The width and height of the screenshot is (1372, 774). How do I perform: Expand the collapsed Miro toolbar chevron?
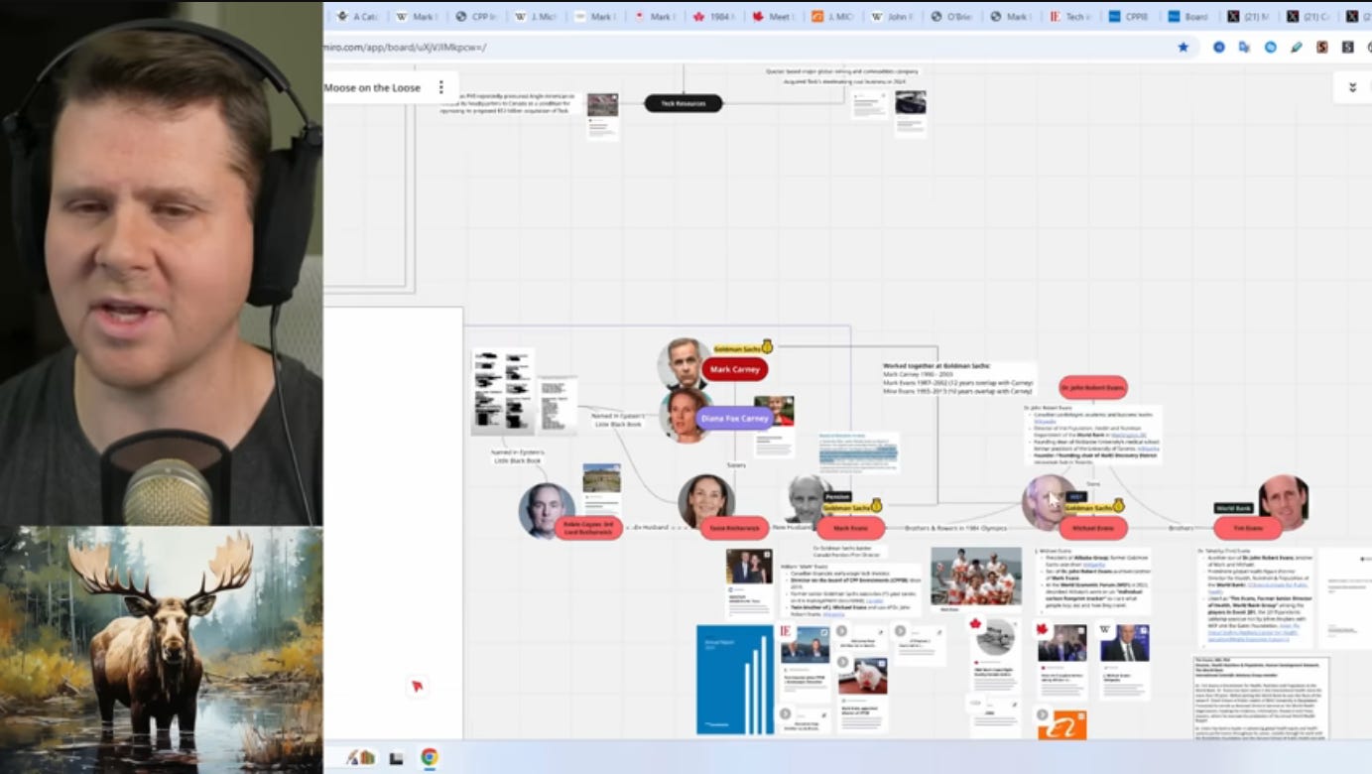point(1352,87)
